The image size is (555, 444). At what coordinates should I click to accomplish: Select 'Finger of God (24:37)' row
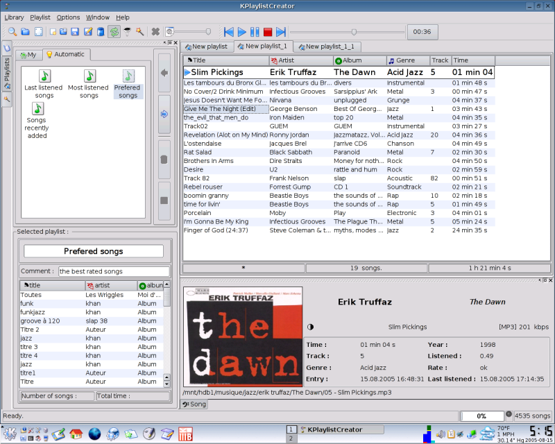coord(339,230)
